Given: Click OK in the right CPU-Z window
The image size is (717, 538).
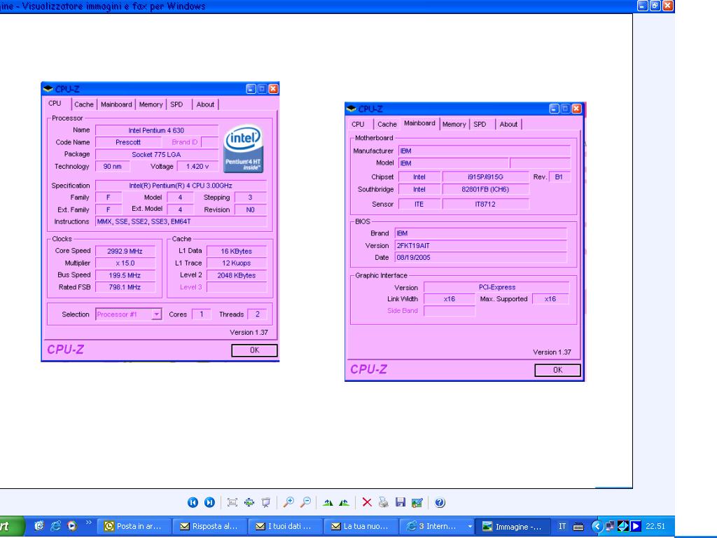Looking at the screenshot, I should (557, 370).
